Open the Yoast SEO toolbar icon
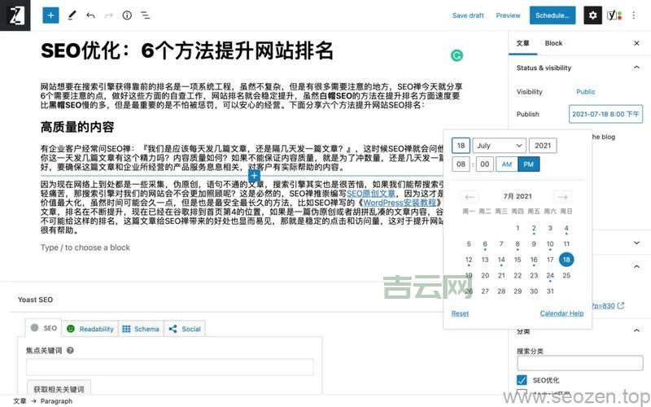Screen dimensions: 651x407 [614, 15]
